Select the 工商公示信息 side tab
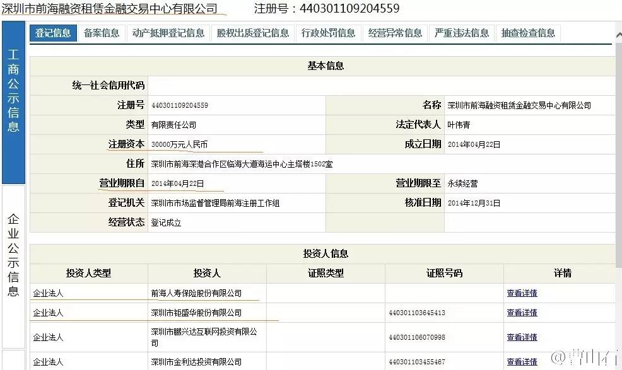 tap(13, 103)
